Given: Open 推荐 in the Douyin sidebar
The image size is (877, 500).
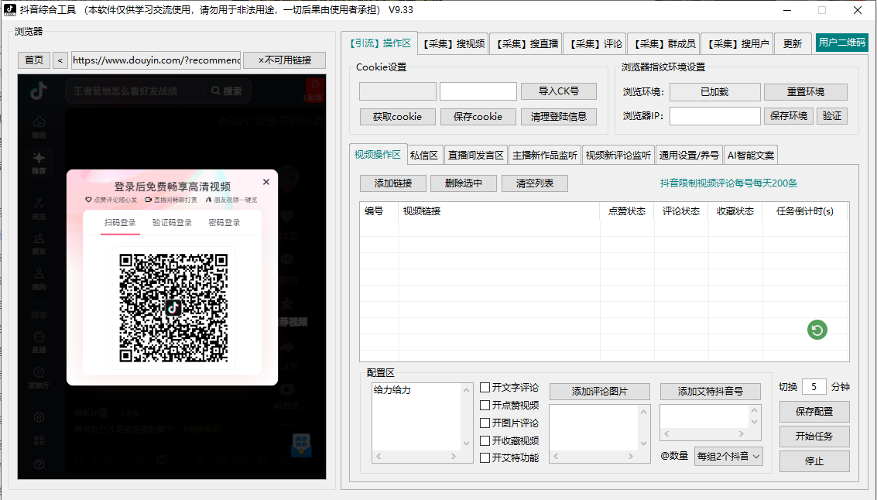Looking at the screenshot, I should coord(39,161).
